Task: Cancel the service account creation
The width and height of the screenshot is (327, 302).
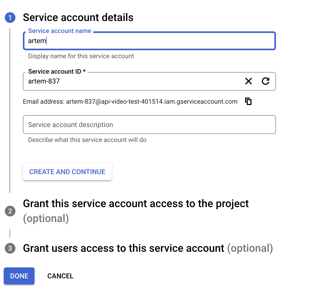Action: click(60, 276)
